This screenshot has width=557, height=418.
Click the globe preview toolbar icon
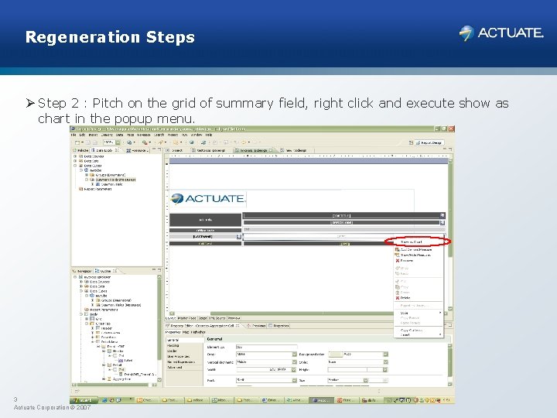tap(129, 142)
